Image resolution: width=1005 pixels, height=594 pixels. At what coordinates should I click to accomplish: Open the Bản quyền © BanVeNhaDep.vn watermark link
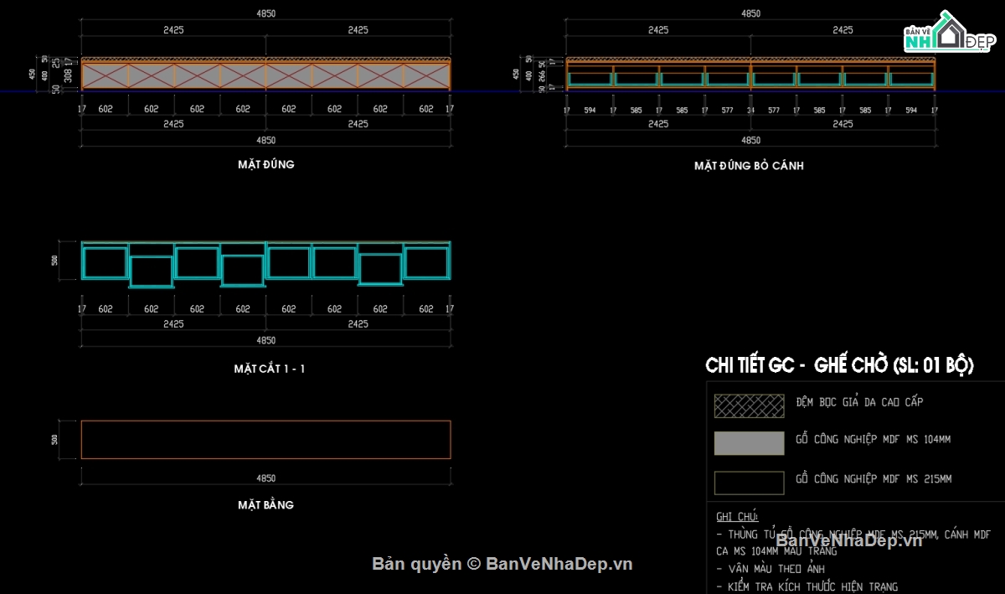pos(502,564)
